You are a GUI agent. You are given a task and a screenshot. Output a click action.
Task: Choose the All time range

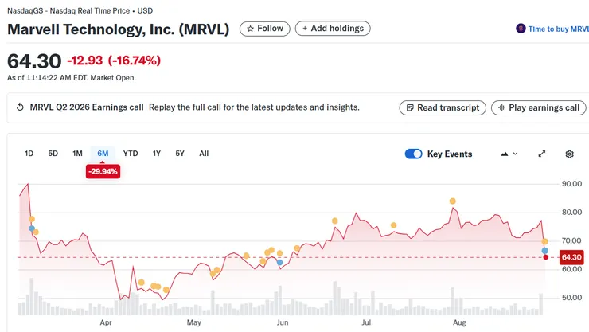point(204,154)
